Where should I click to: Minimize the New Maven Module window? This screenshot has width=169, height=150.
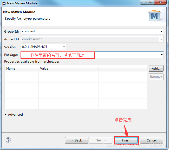click(x=144, y=2)
